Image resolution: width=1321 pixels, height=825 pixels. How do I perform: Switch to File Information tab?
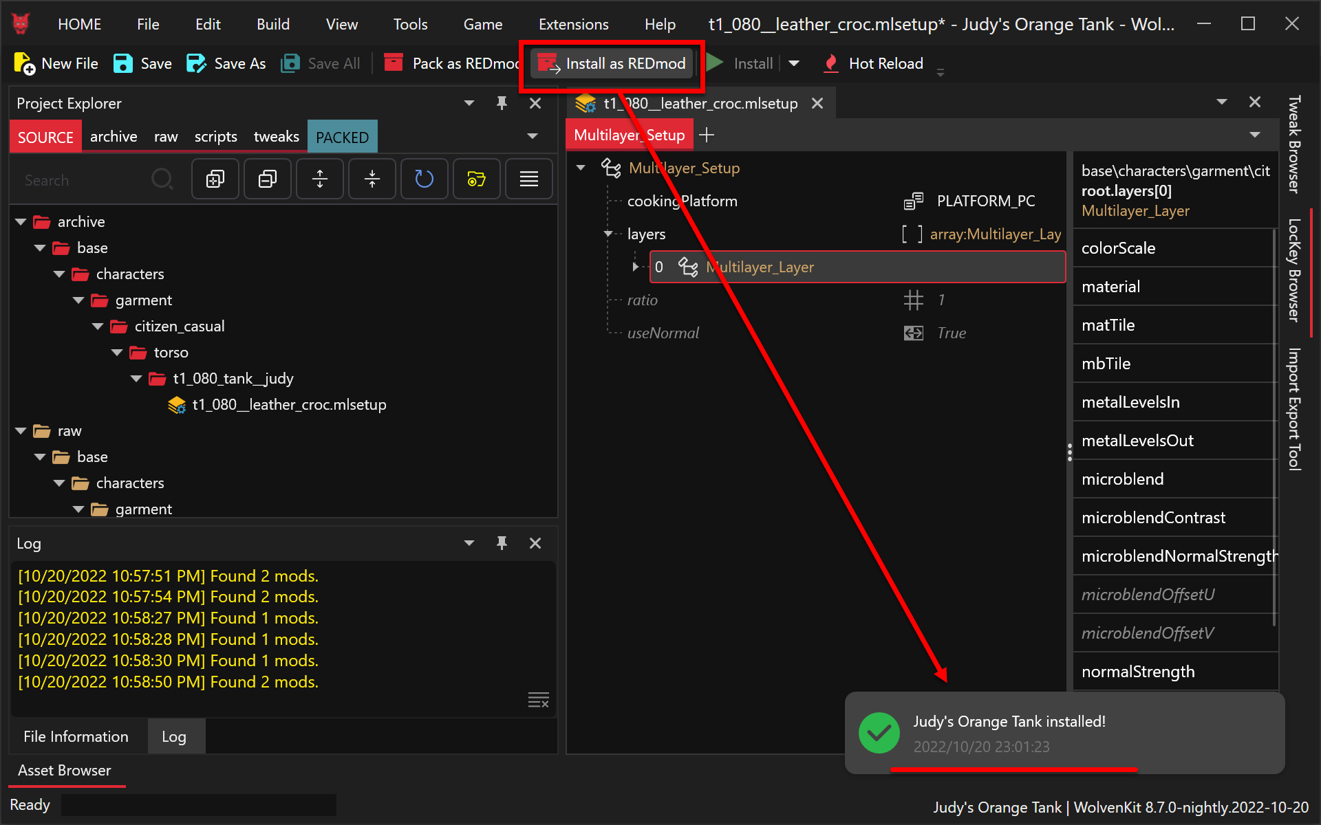tap(76, 736)
